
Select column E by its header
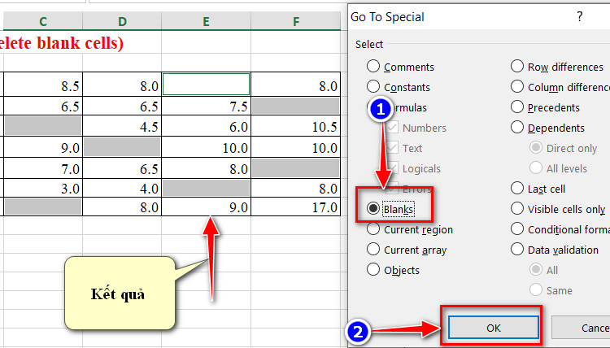[207, 21]
